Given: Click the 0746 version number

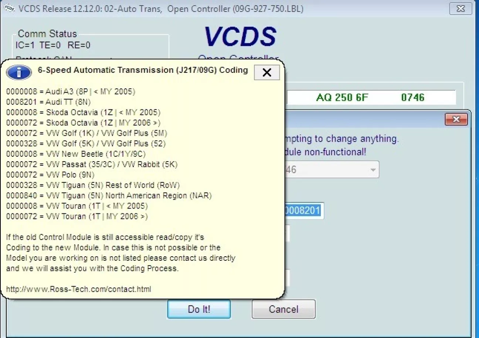Looking at the screenshot, I should coord(412,98).
